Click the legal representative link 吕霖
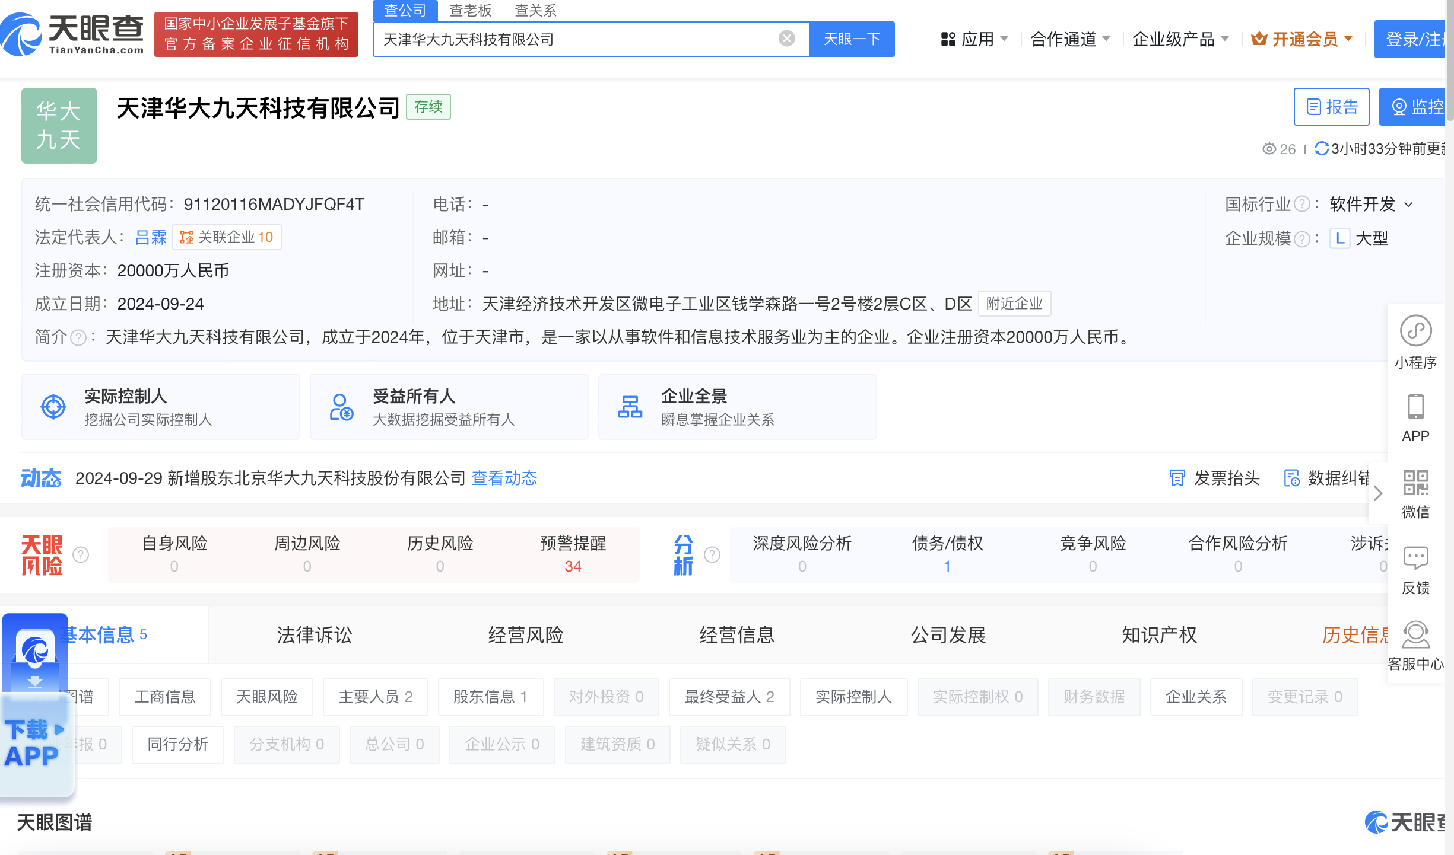Image resolution: width=1454 pixels, height=855 pixels. coord(151,238)
